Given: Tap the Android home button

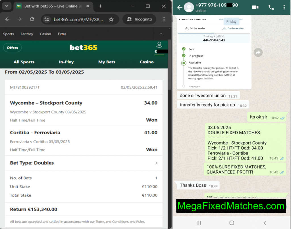Looking at the screenshot, I should point(232,223).
